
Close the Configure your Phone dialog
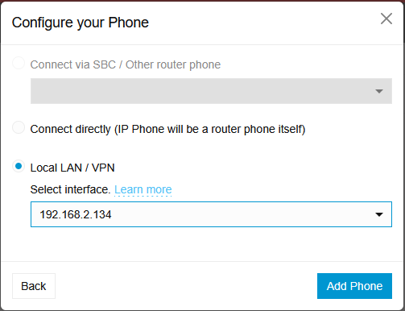(386, 19)
